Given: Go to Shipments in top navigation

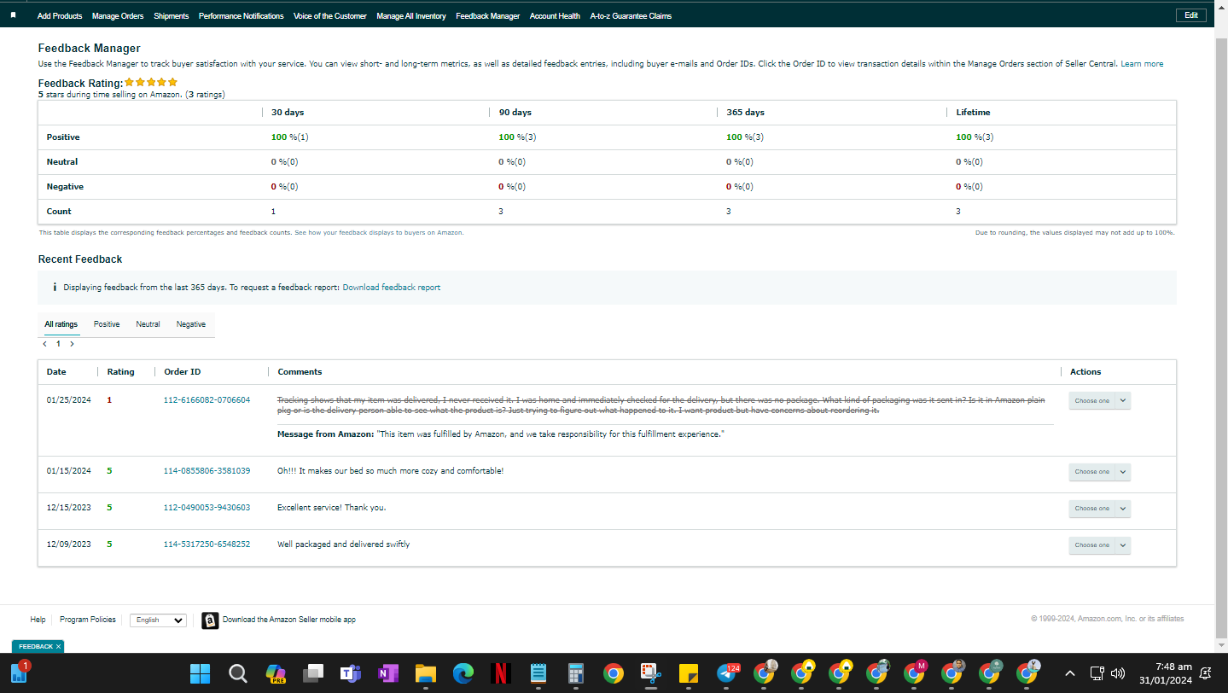Looking at the screenshot, I should (x=172, y=16).
